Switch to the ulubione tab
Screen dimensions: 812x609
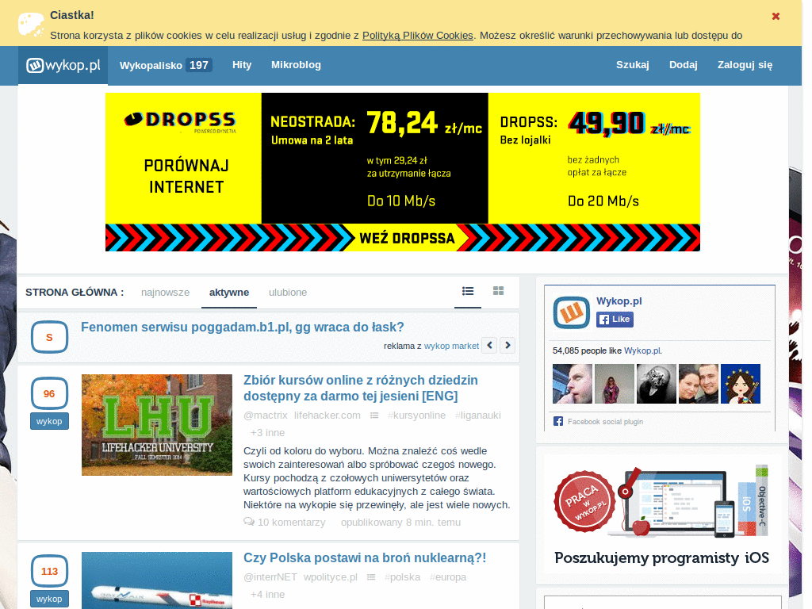(287, 293)
